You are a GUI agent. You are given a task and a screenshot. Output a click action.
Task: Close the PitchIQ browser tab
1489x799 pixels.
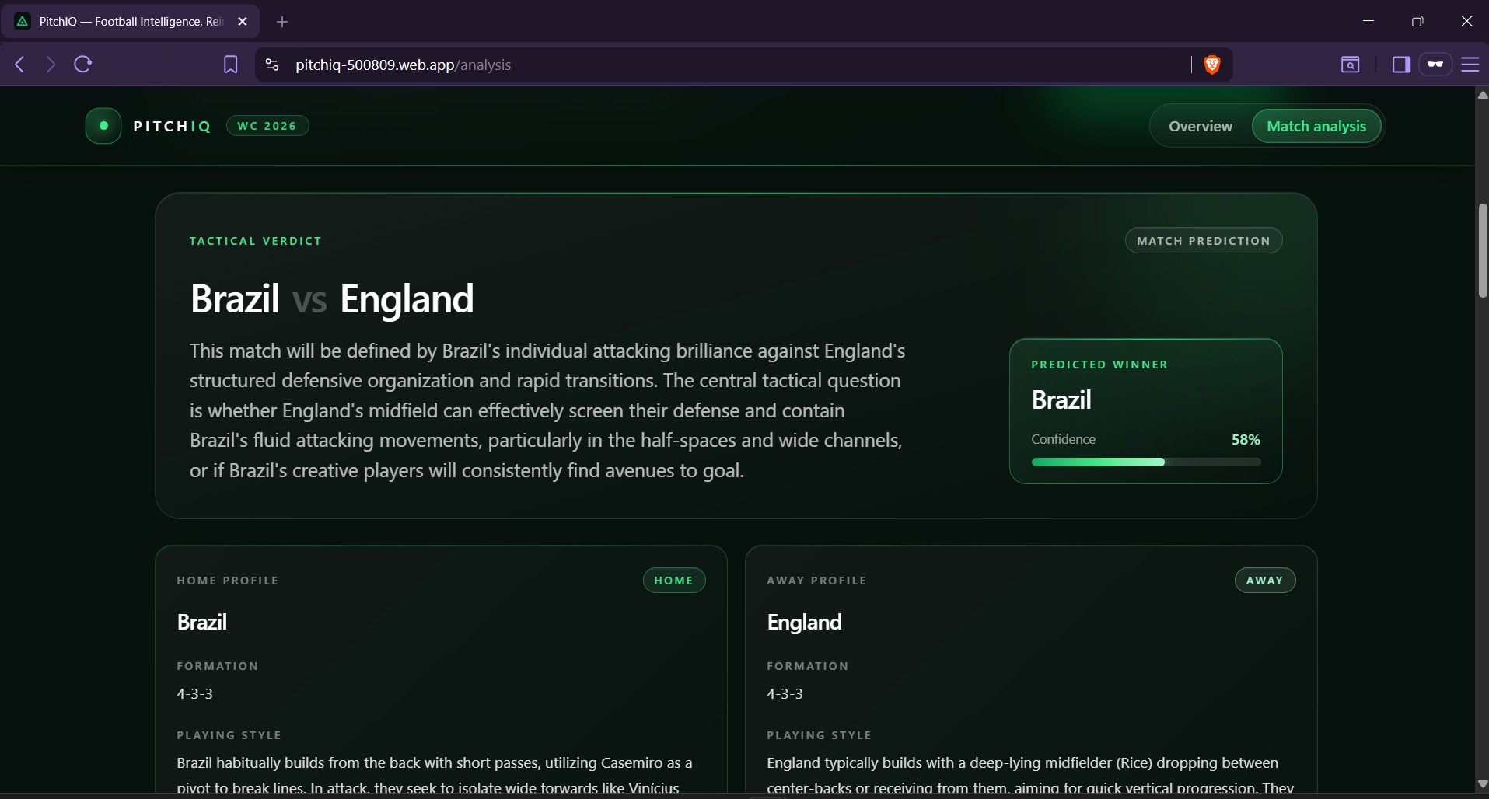coord(243,22)
